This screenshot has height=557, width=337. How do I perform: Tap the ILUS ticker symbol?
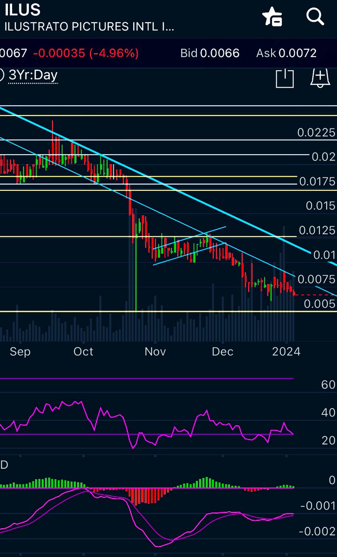(x=22, y=9)
